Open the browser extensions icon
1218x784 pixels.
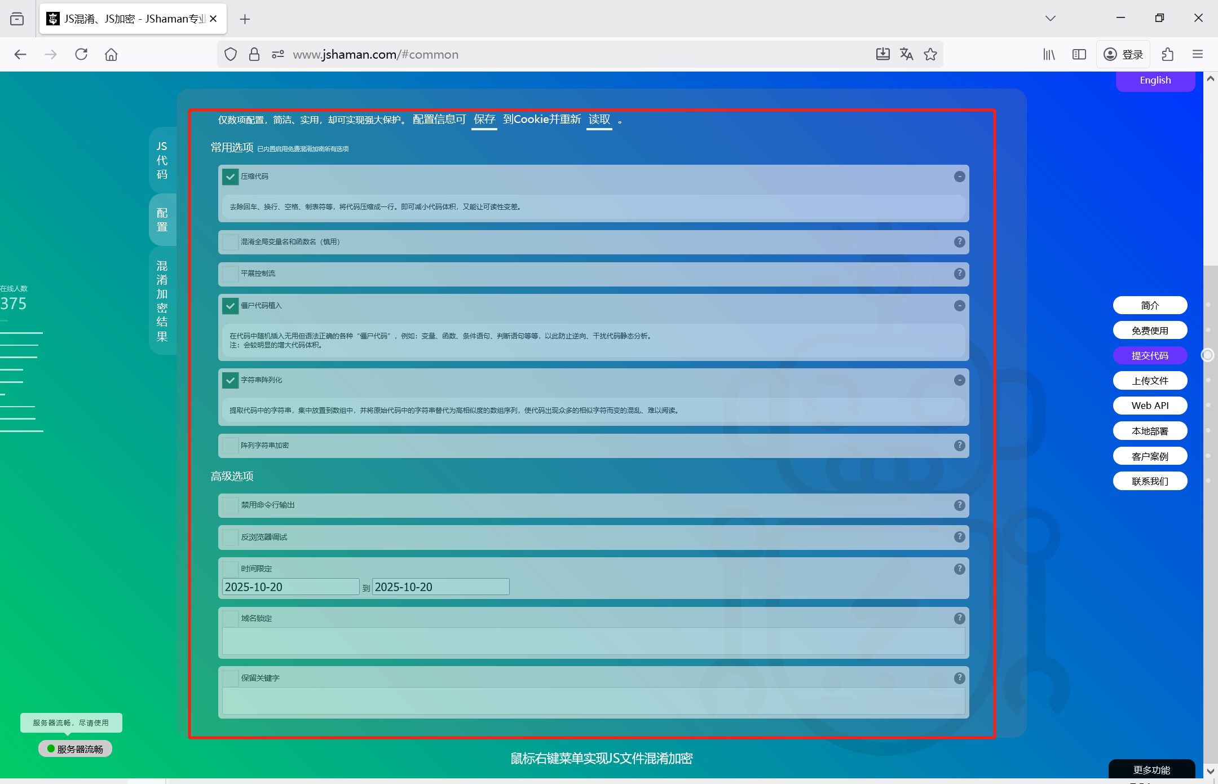(x=1168, y=54)
